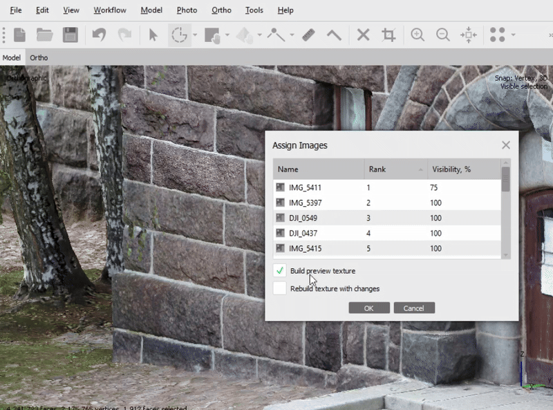Pick the Draw polyline tool

point(276,35)
